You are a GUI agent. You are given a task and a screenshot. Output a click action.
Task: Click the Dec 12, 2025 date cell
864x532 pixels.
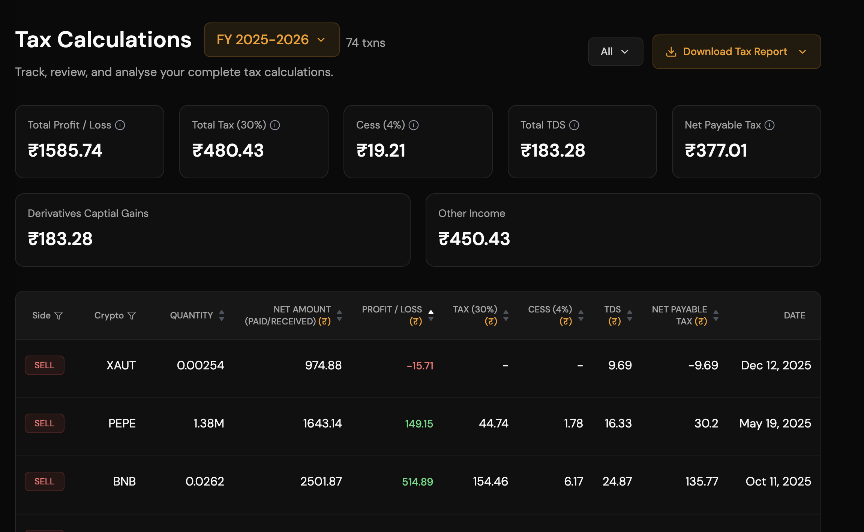coord(776,365)
